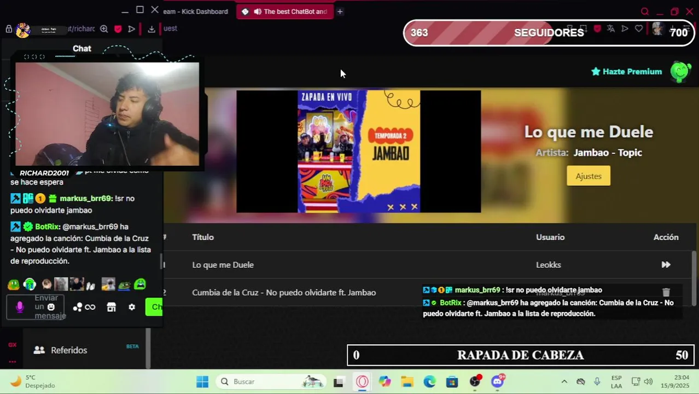699x394 pixels.
Task: Click the infinity loop icon below chat
Action: pos(90,308)
